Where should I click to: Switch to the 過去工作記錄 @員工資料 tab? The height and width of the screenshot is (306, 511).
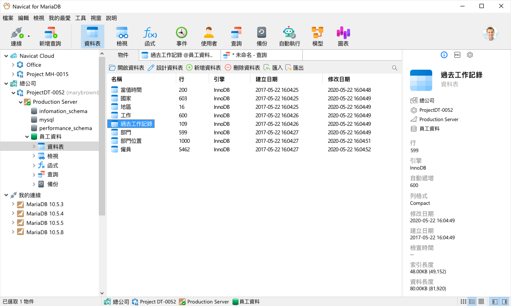[x=180, y=55]
